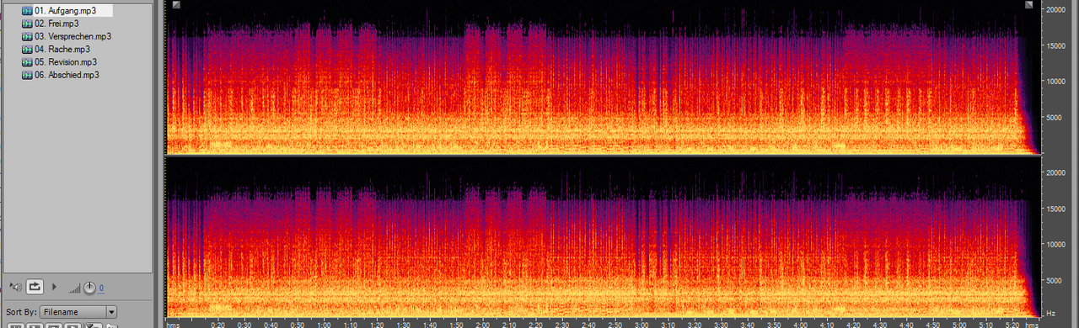
Task: Toggle loop playback button in files panel
Action: [x=35, y=287]
